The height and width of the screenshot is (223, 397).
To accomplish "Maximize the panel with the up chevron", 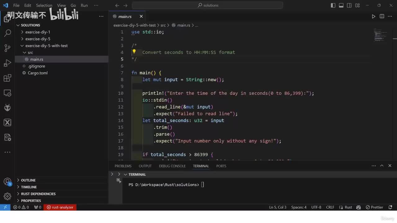I will point(382,166).
